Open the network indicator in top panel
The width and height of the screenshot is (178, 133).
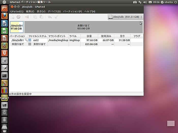[140, 2]
